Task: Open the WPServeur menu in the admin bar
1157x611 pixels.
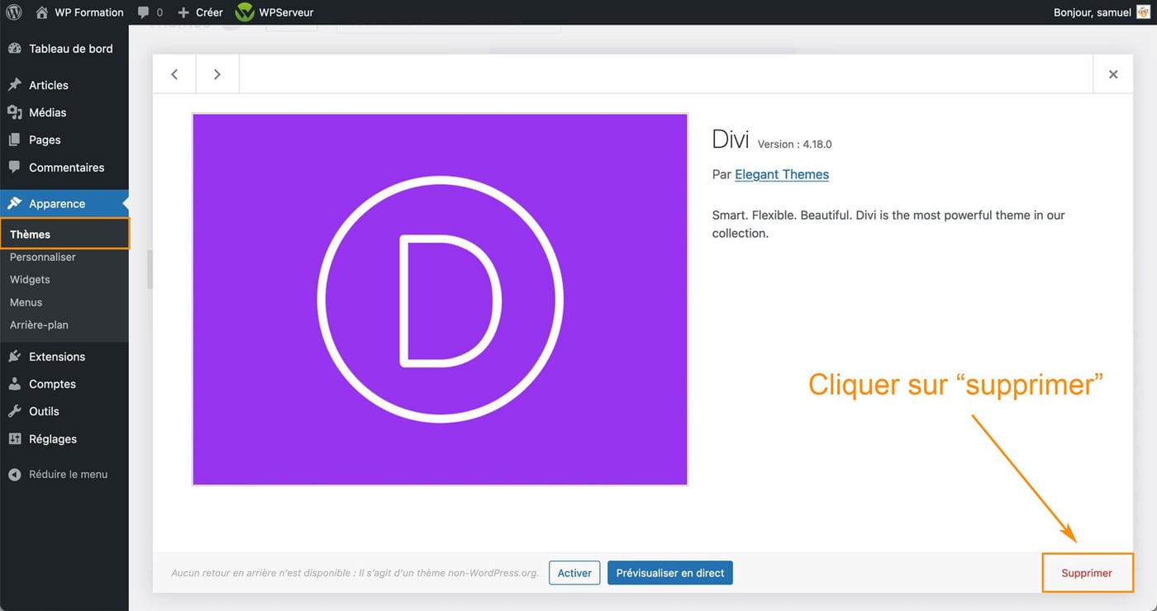Action: click(x=275, y=12)
